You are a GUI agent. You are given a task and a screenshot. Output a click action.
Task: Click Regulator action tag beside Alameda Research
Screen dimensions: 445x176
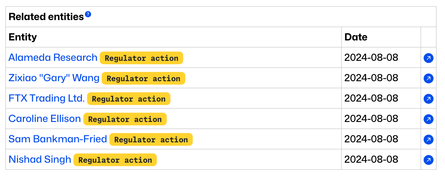(x=141, y=58)
